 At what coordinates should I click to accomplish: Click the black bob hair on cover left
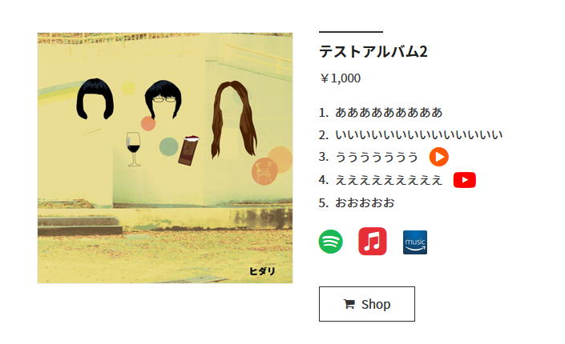point(95,98)
